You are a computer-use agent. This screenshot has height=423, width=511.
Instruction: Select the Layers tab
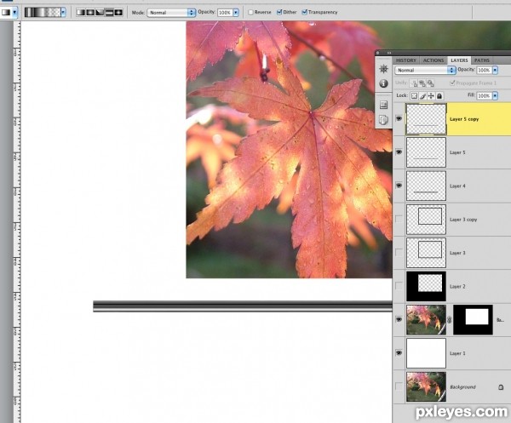coord(459,60)
